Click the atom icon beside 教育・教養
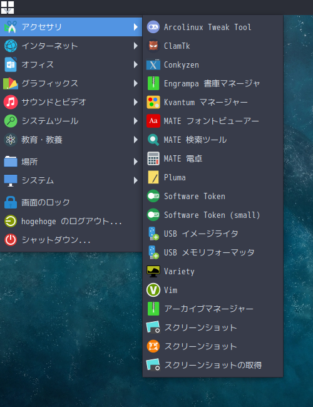This screenshot has height=407, width=313. click(x=11, y=140)
